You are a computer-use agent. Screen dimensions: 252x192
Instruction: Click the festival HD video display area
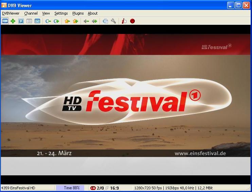pos(126,105)
